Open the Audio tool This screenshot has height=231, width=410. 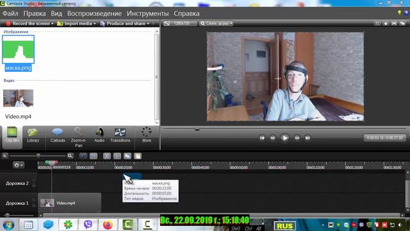pos(99,135)
